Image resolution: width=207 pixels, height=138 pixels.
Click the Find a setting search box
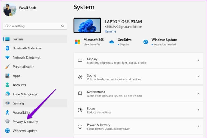click(x=32, y=26)
